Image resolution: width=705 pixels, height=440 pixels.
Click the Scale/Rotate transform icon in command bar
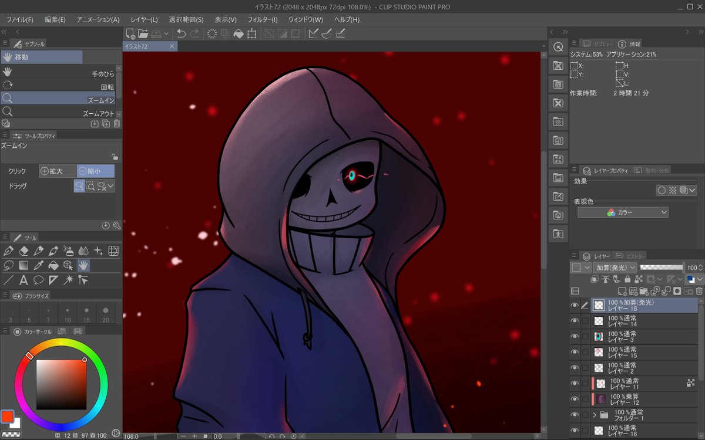tap(251, 34)
